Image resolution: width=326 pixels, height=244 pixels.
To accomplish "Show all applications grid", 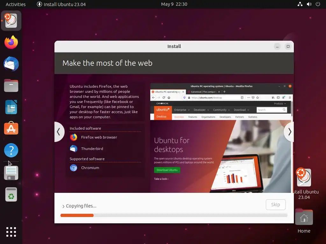I will tap(11, 232).
